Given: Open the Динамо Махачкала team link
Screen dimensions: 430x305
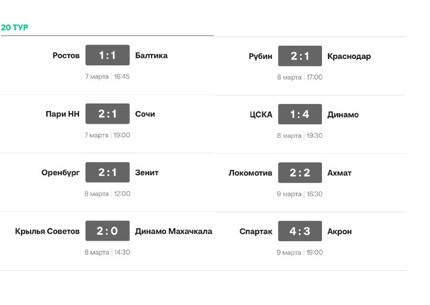Looking at the screenshot, I should coord(174,232).
